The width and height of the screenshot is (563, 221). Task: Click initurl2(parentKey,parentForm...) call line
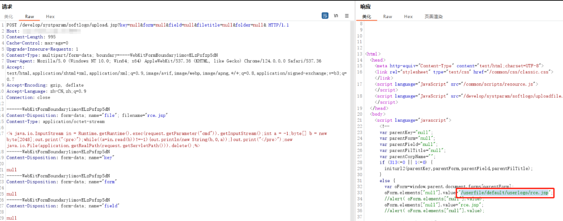click(459, 169)
